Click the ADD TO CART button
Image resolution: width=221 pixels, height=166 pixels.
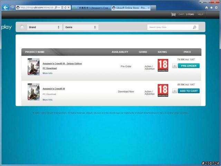[x=189, y=91]
